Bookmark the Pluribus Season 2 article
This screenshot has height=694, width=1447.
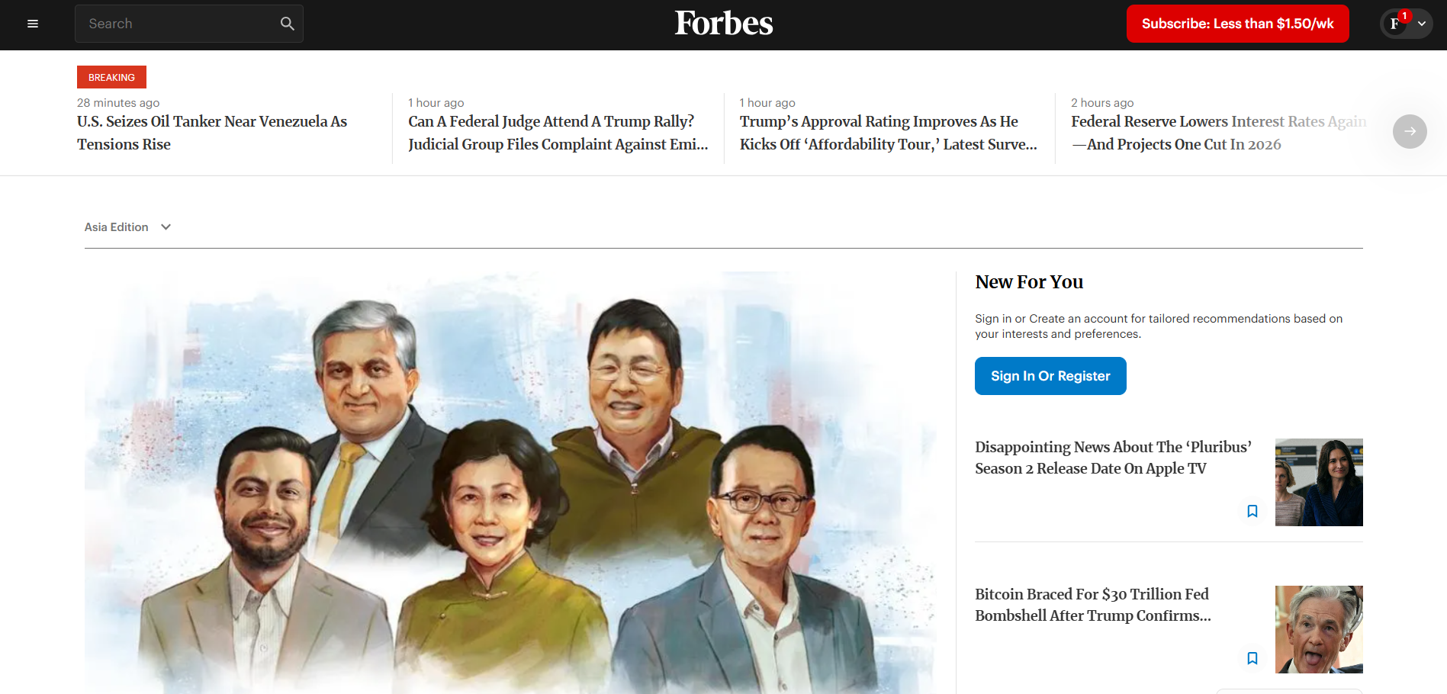(x=1252, y=511)
